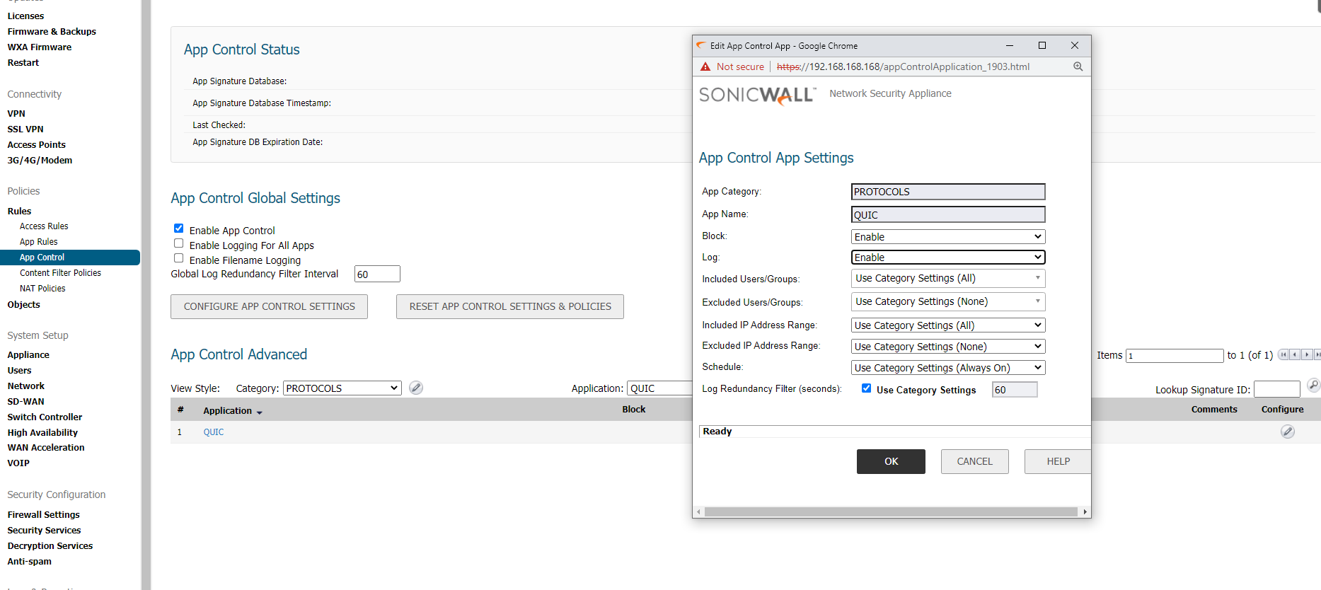Go to next page of items
The width and height of the screenshot is (1321, 590).
click(x=1307, y=355)
